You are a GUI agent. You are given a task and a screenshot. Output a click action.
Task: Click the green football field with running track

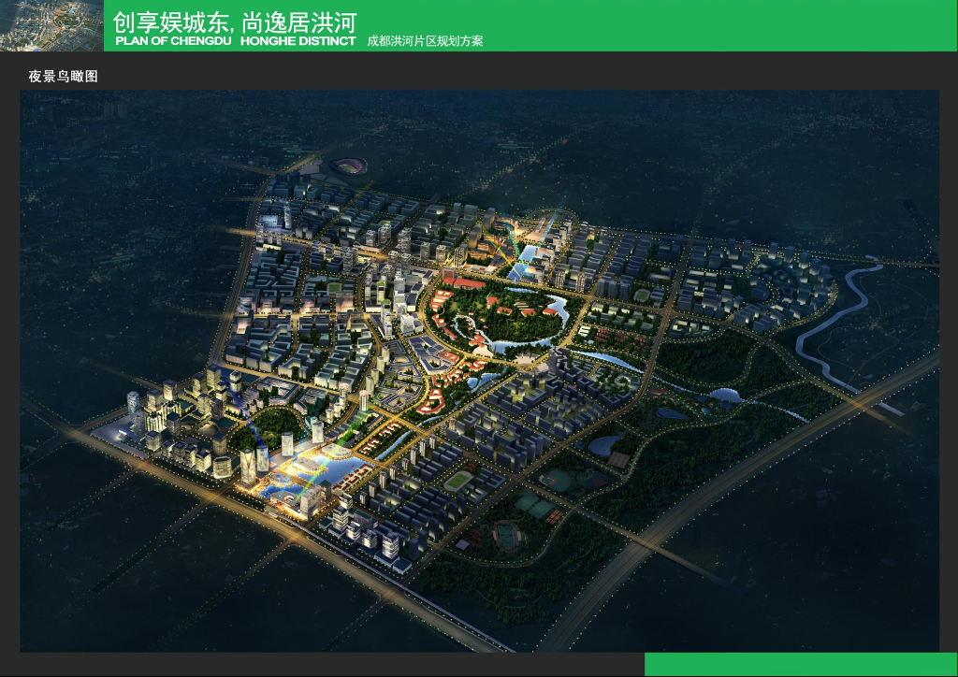[458, 481]
